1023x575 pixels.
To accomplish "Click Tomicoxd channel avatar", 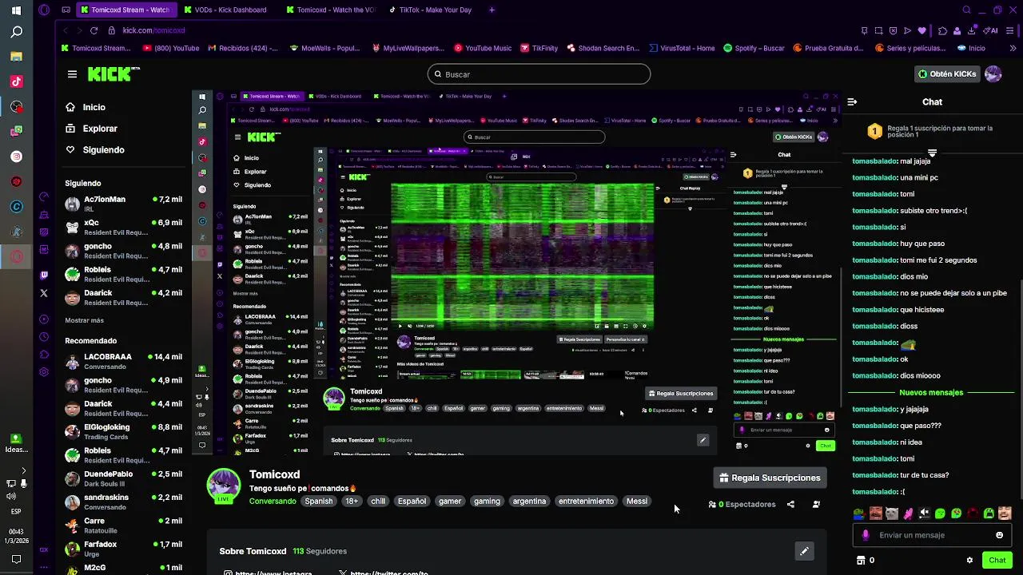I will click(x=224, y=486).
